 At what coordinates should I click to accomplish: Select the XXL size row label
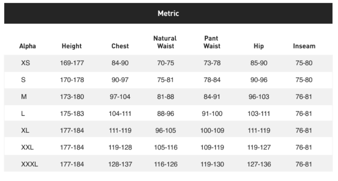(27, 147)
